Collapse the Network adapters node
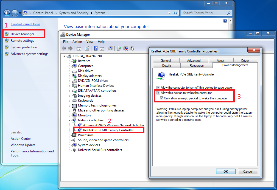277x190 pixels. click(x=69, y=121)
